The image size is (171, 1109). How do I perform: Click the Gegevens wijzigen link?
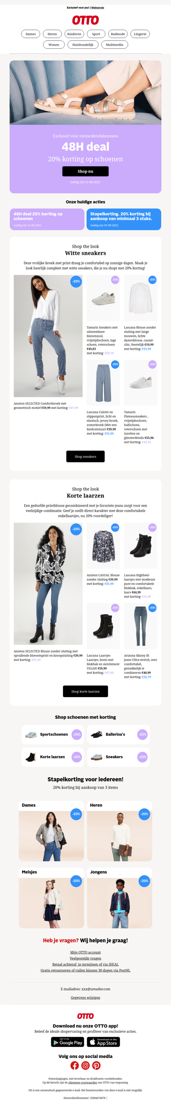pyautogui.click(x=85, y=997)
